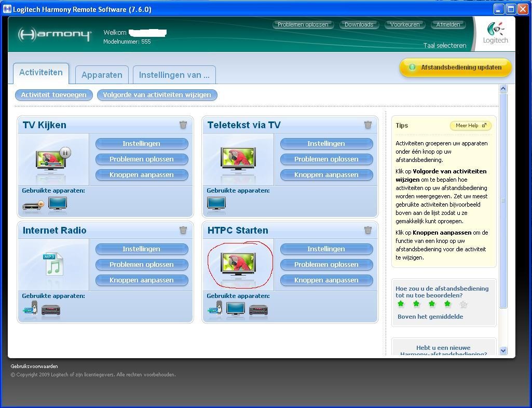This screenshot has width=532, height=408.
Task: Click the TV Kijken activity title
Action: [45, 125]
